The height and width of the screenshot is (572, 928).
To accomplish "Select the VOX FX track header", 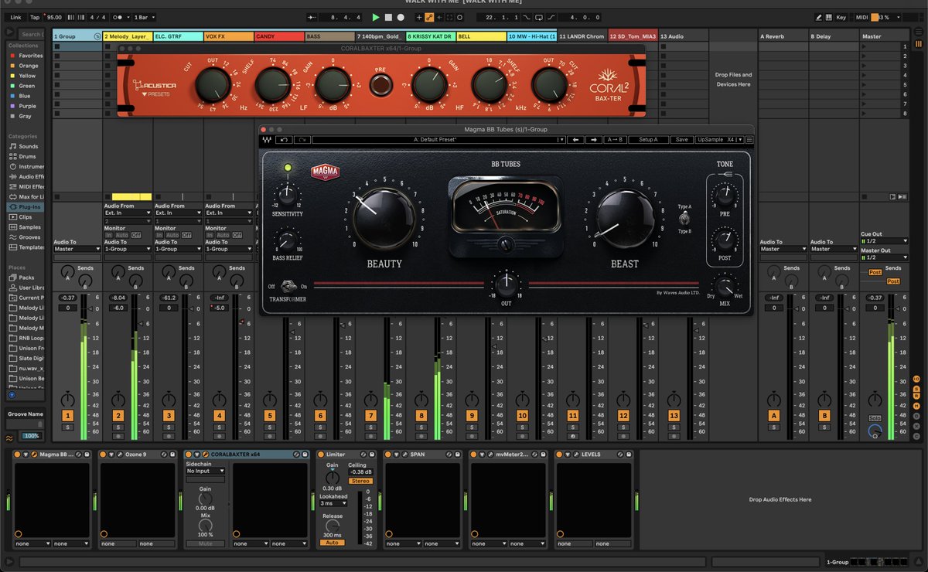I will tap(229, 36).
